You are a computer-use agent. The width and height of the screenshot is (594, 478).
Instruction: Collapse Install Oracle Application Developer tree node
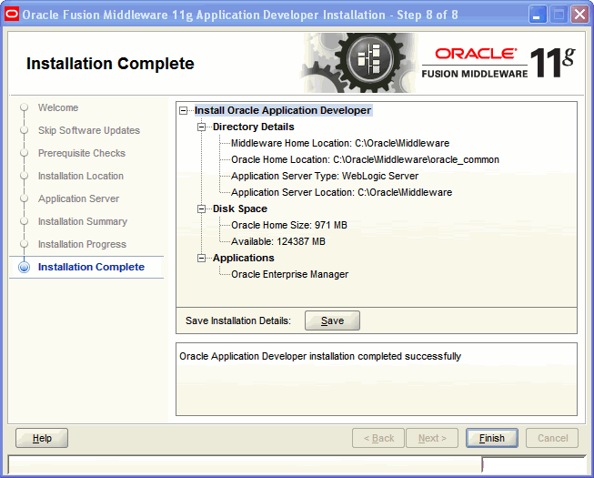(x=184, y=111)
